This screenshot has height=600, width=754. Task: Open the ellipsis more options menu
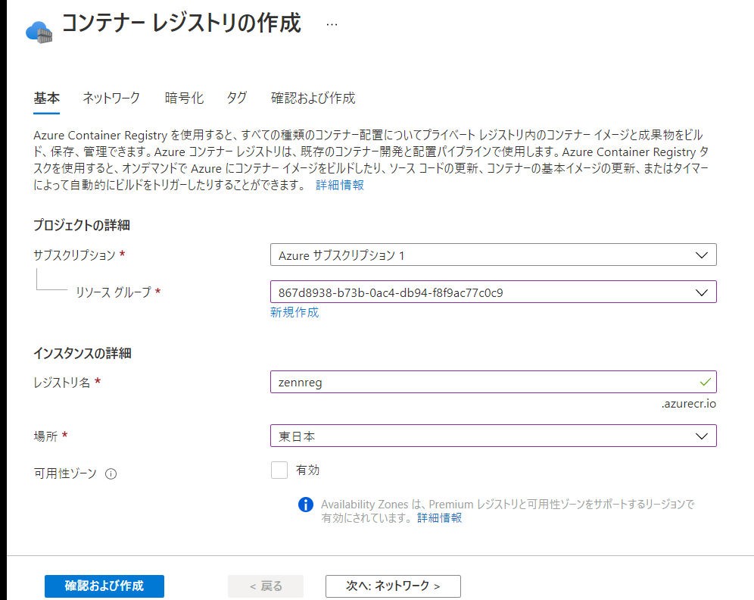tap(332, 24)
